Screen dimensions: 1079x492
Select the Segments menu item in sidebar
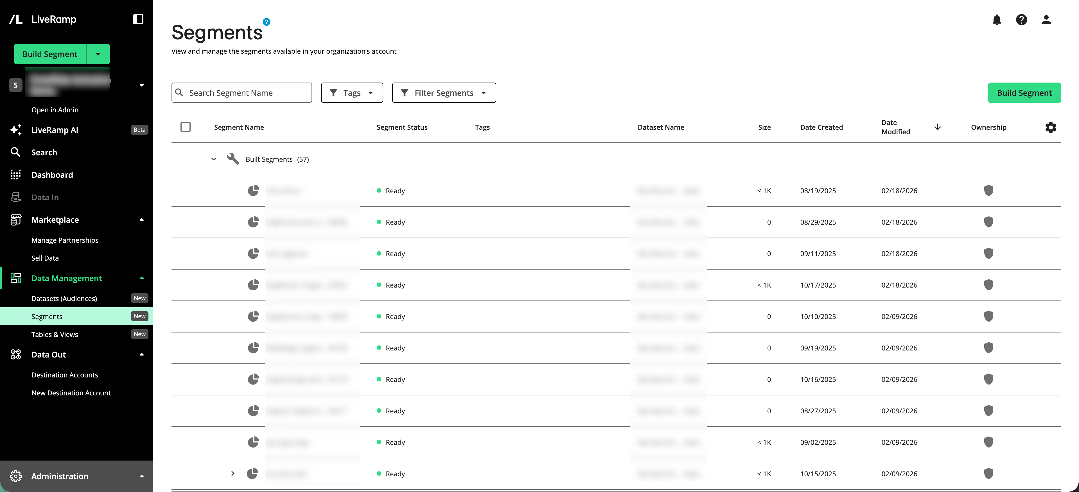[x=47, y=316]
